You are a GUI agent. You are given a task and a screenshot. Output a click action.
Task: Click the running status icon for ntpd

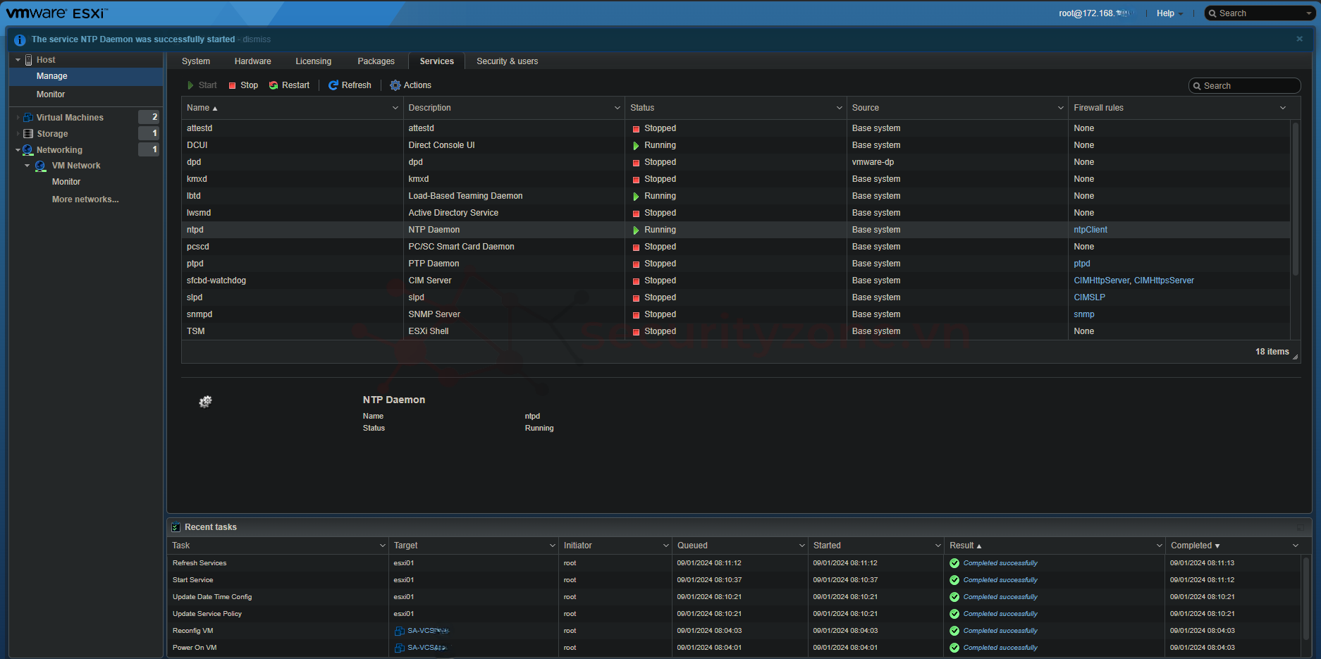(x=636, y=230)
